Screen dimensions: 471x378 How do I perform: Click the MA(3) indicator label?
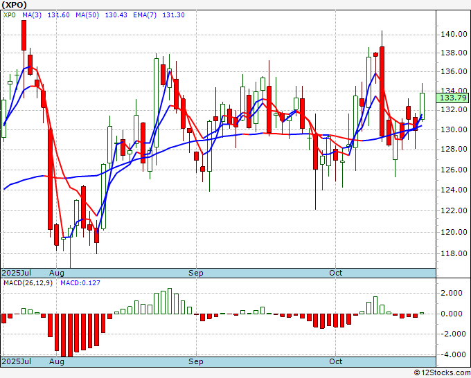click(32, 15)
